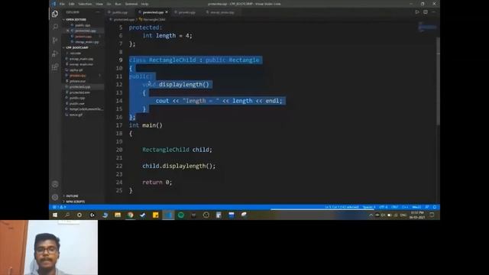Screen dimensions: 489x275
Task: Open the Selection menu
Action: click(85, 4)
